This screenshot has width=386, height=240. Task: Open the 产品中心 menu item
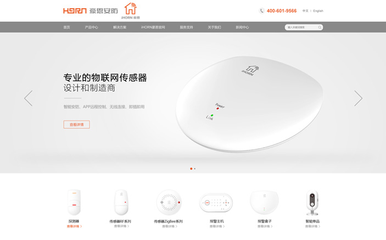click(91, 27)
